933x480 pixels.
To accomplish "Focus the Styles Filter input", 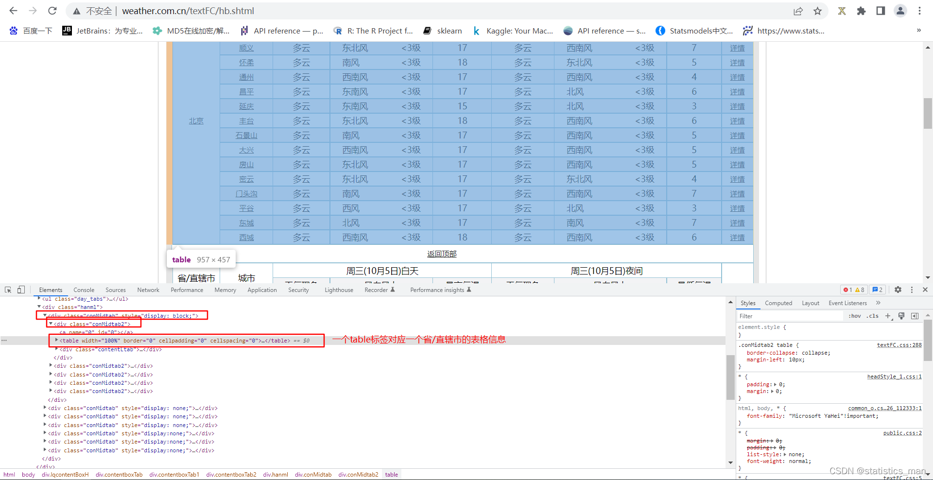I will (x=790, y=316).
